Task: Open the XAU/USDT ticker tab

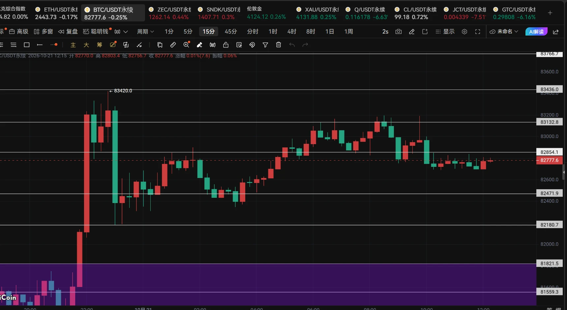Action: (317, 13)
